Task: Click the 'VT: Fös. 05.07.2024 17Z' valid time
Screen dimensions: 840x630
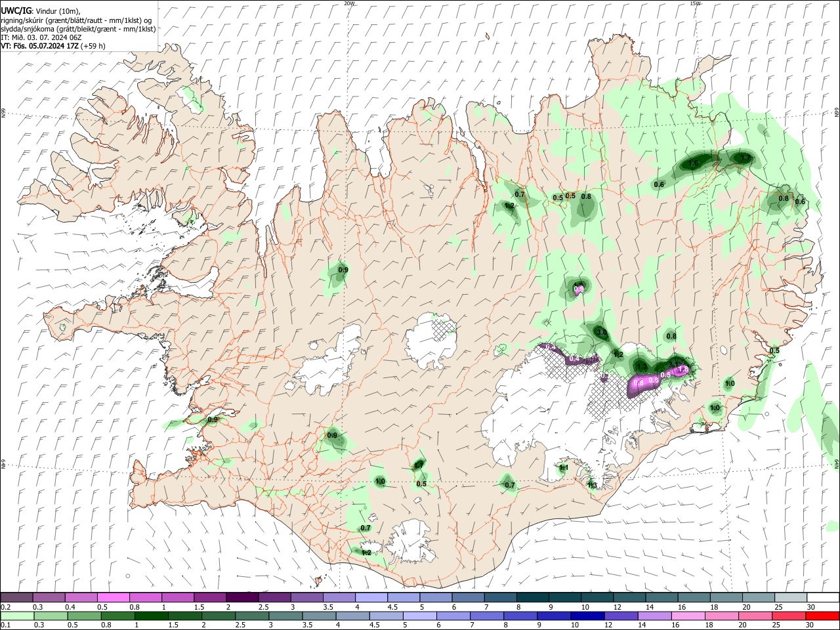Action: click(x=39, y=46)
